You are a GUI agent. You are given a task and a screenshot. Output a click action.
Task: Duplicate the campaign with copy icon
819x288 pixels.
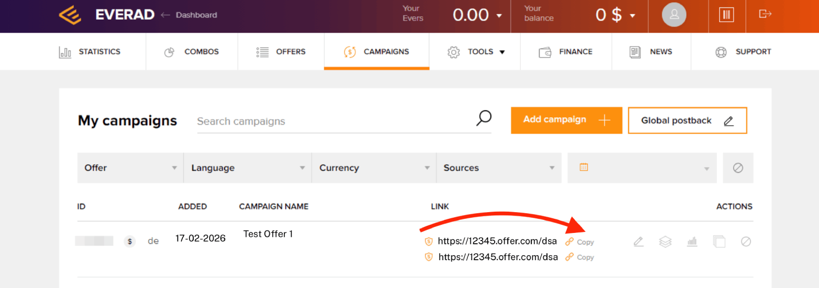pos(719,241)
